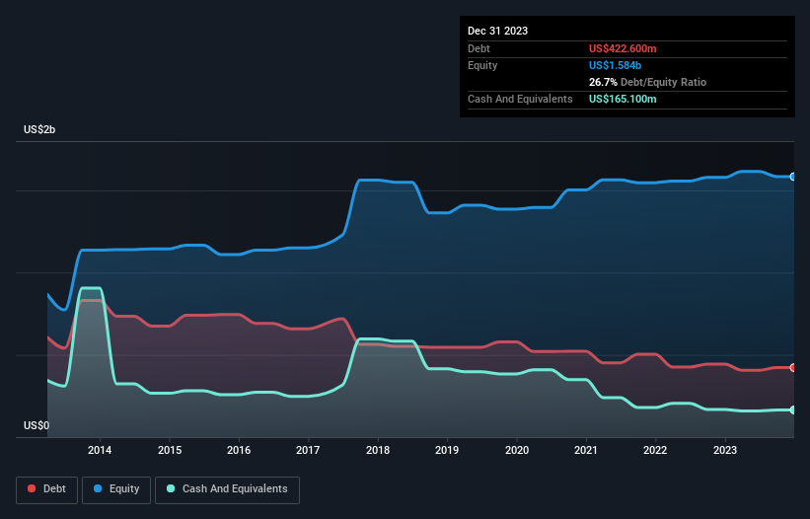Click the US$2b y-axis label
810x519 pixels.
coord(40,130)
